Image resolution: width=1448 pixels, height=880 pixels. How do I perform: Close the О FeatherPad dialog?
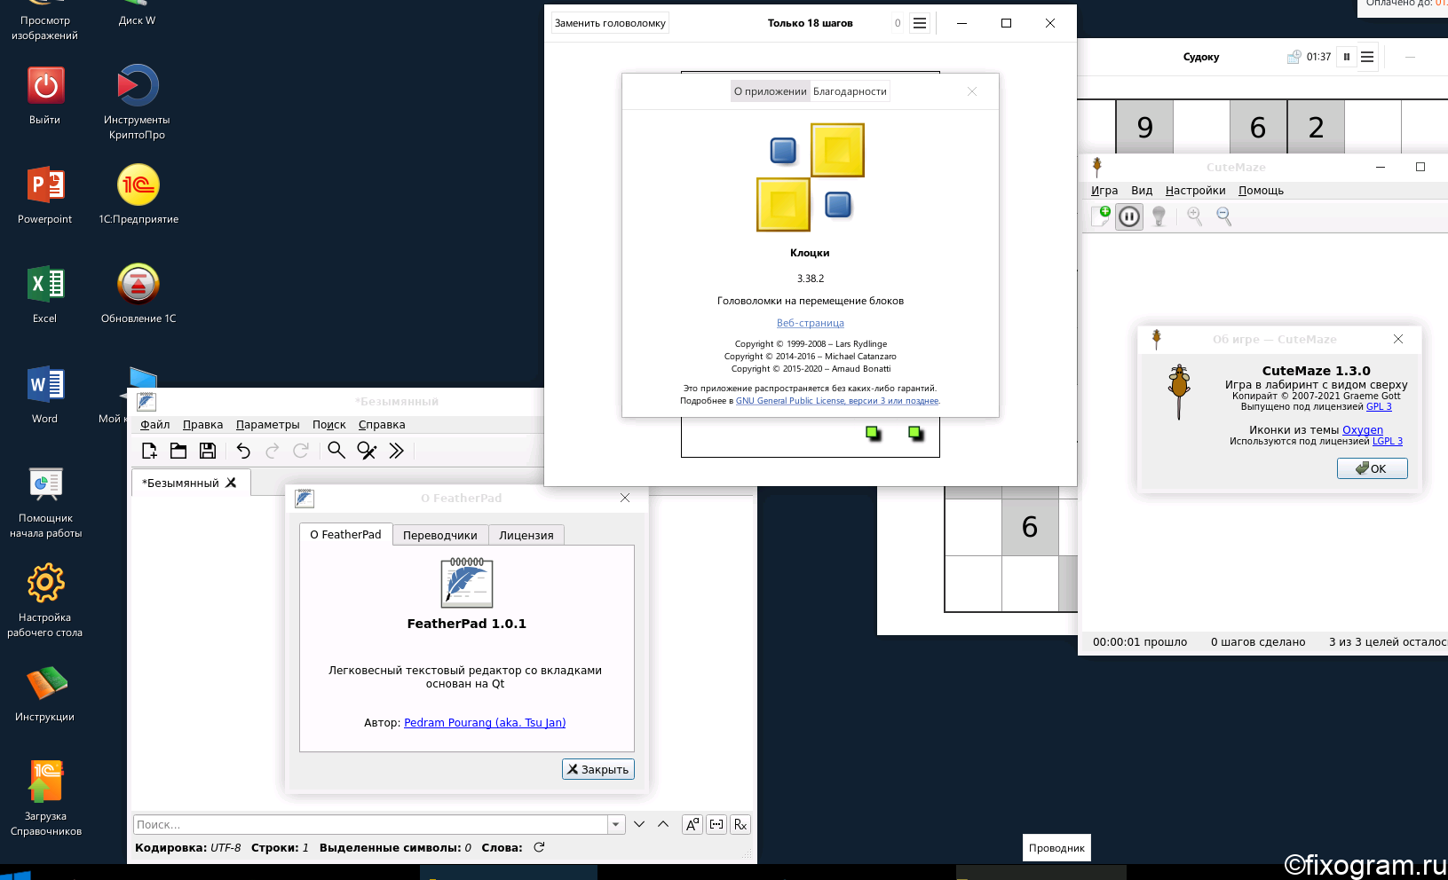click(x=625, y=498)
